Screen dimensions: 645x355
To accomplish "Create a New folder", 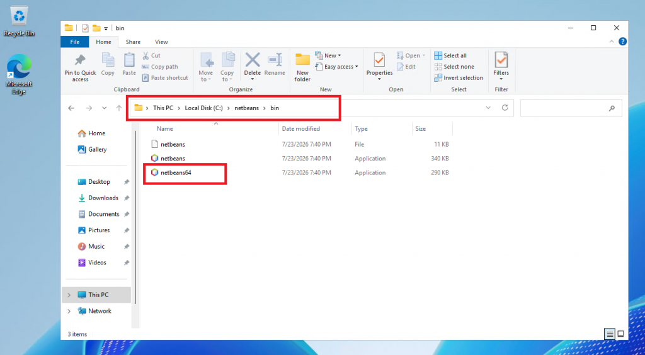I will point(302,67).
